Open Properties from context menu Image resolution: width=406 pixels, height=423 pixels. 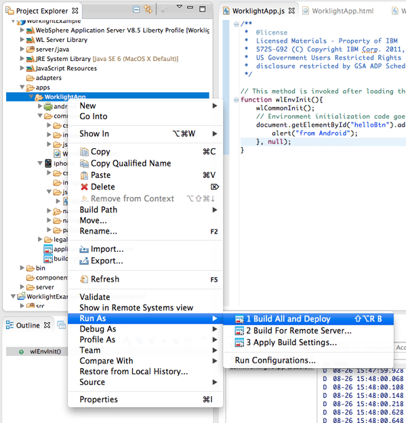coord(145,399)
